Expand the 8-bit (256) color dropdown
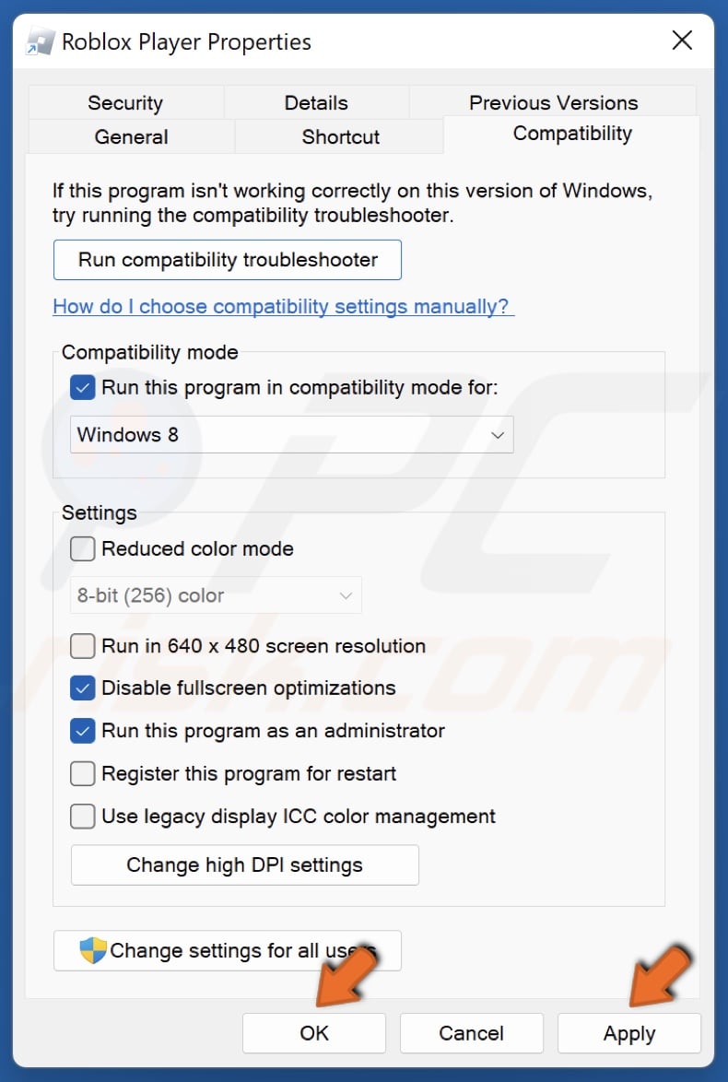 (215, 595)
